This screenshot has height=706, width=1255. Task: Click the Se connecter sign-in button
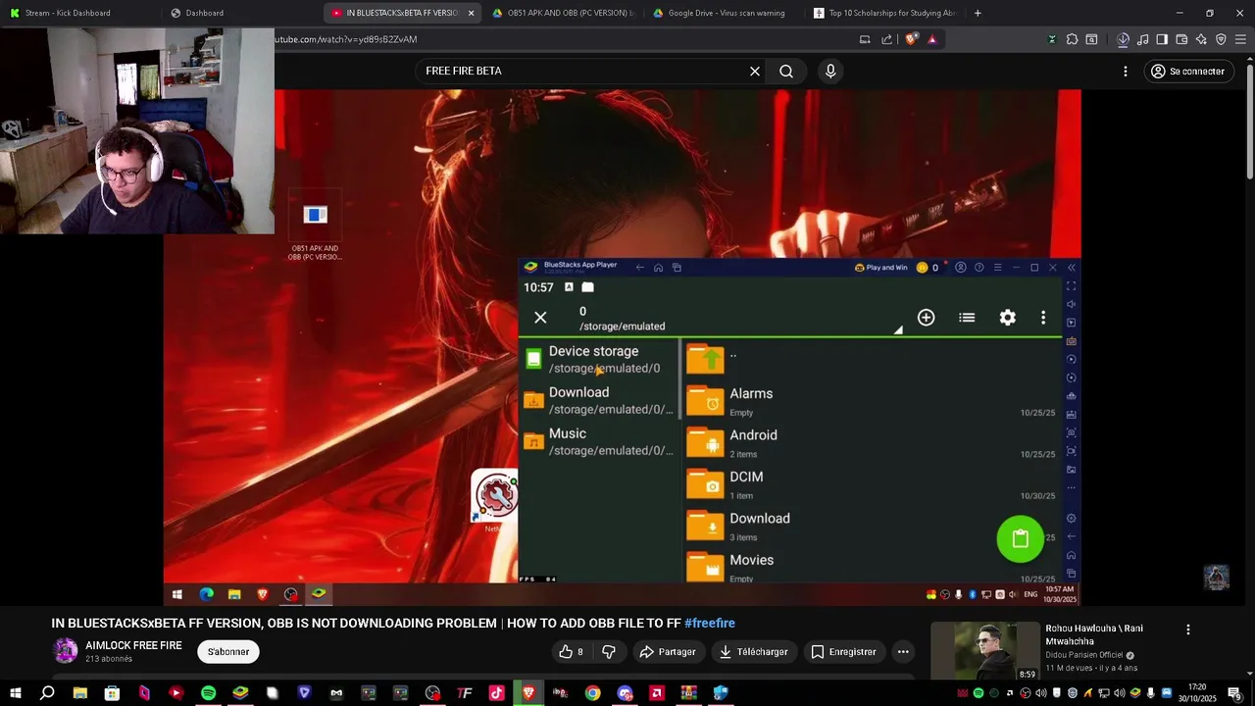coord(1187,71)
